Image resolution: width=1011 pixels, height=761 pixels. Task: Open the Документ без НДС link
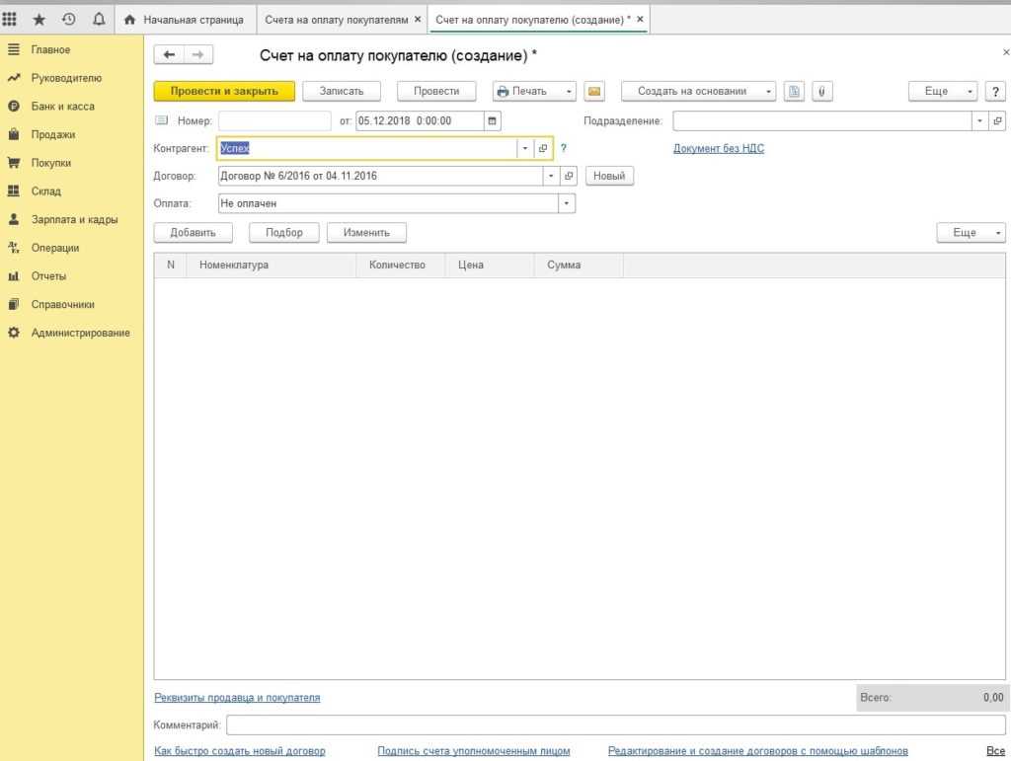(x=719, y=149)
